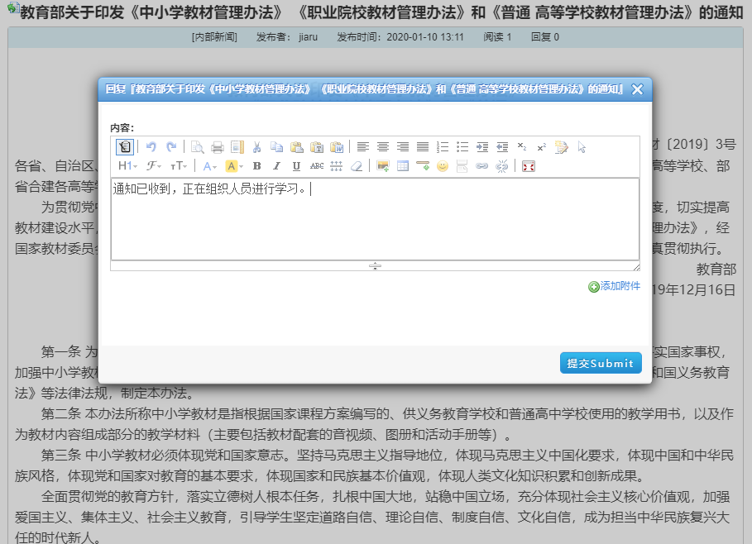Click the remove formatting eraser icon
Screen dimensions: 752x544
click(356, 166)
